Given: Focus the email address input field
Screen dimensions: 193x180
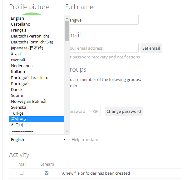Looking at the screenshot, I should [x=103, y=48].
